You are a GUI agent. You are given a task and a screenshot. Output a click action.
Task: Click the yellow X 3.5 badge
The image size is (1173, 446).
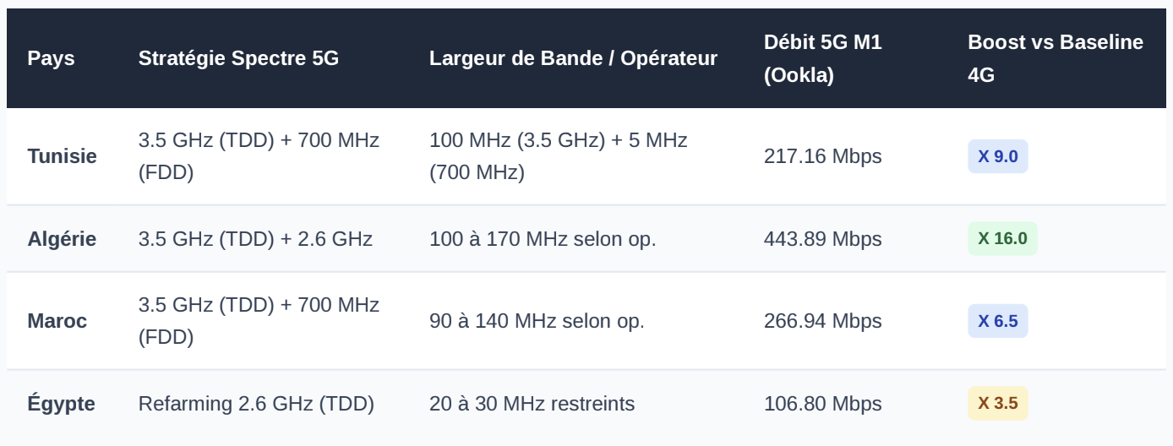point(998,404)
